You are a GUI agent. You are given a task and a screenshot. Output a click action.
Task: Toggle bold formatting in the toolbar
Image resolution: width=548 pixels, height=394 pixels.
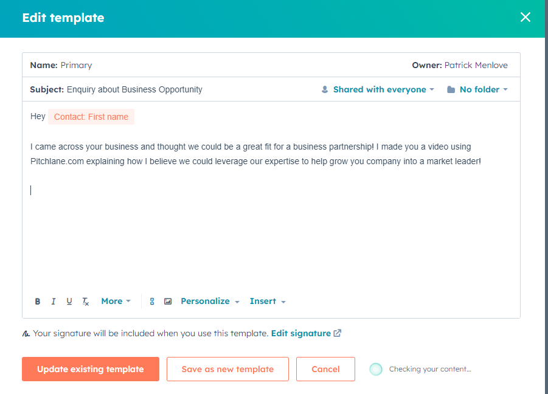click(x=37, y=302)
